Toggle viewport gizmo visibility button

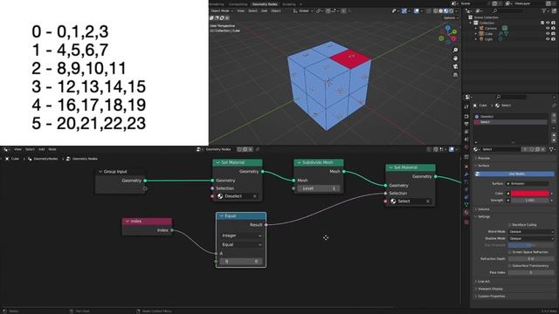click(404, 11)
